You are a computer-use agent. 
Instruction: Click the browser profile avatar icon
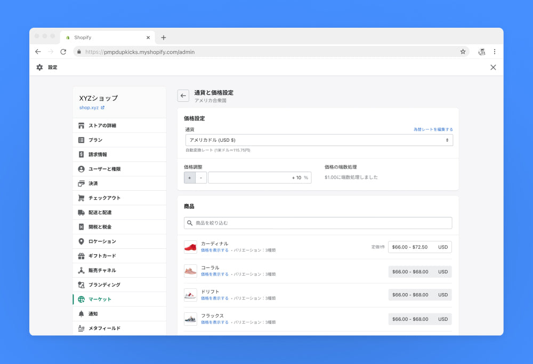pyautogui.click(x=482, y=52)
